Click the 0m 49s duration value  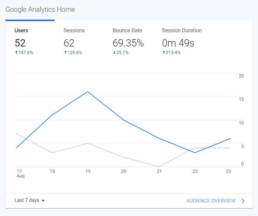tap(178, 43)
